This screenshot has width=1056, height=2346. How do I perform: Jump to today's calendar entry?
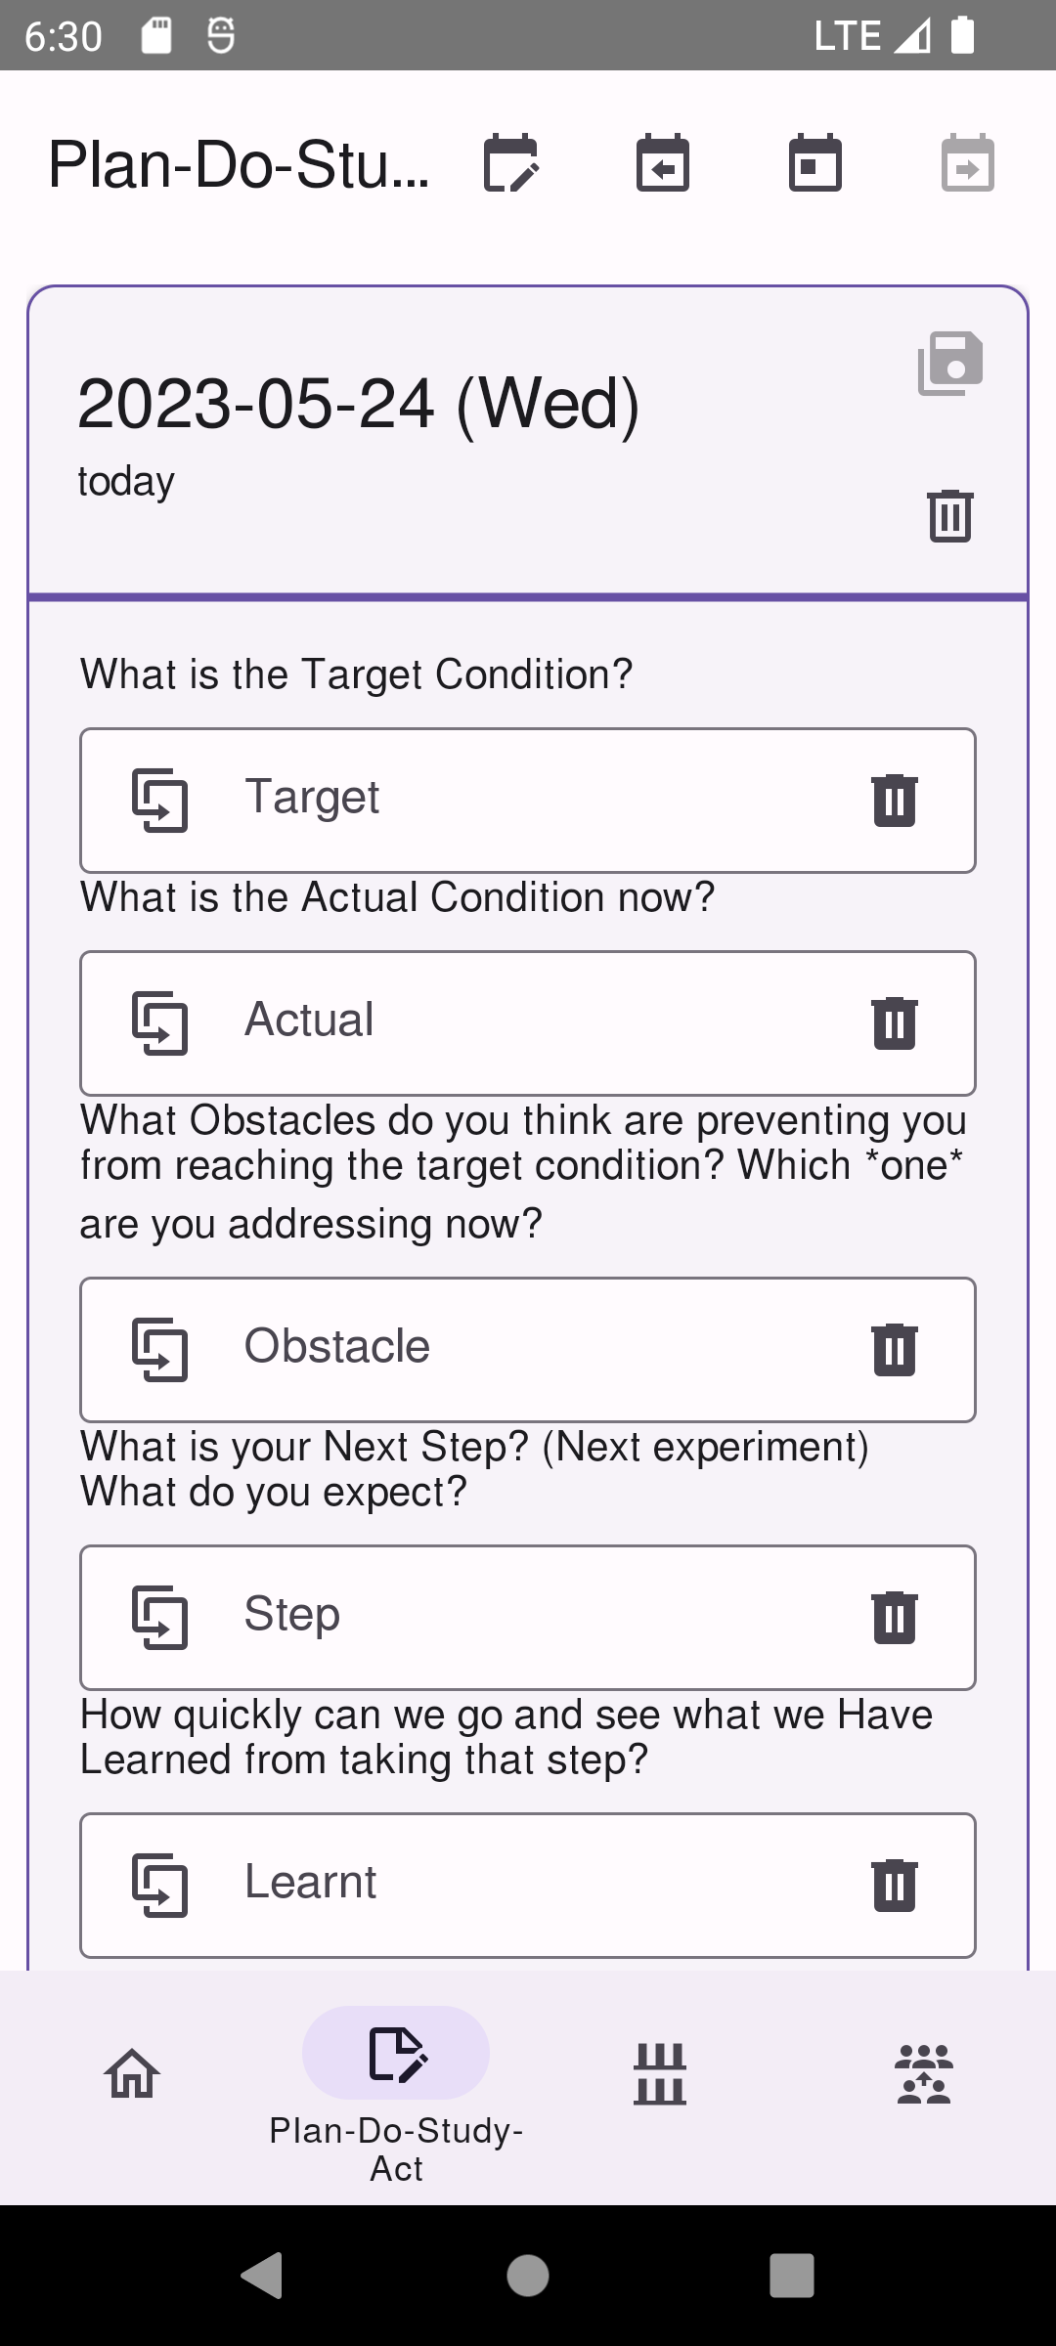click(x=815, y=163)
